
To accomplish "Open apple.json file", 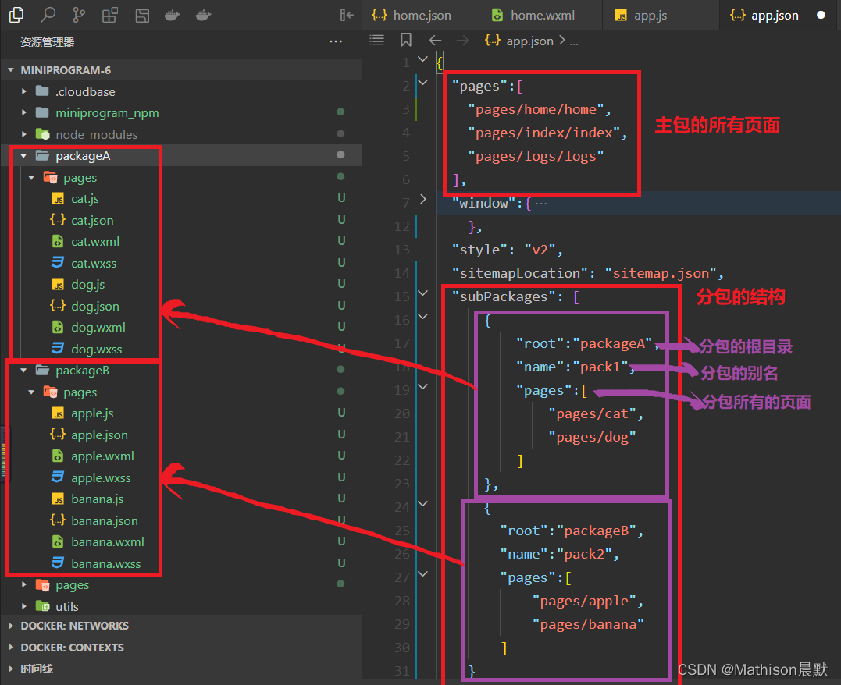I will click(180, 435).
